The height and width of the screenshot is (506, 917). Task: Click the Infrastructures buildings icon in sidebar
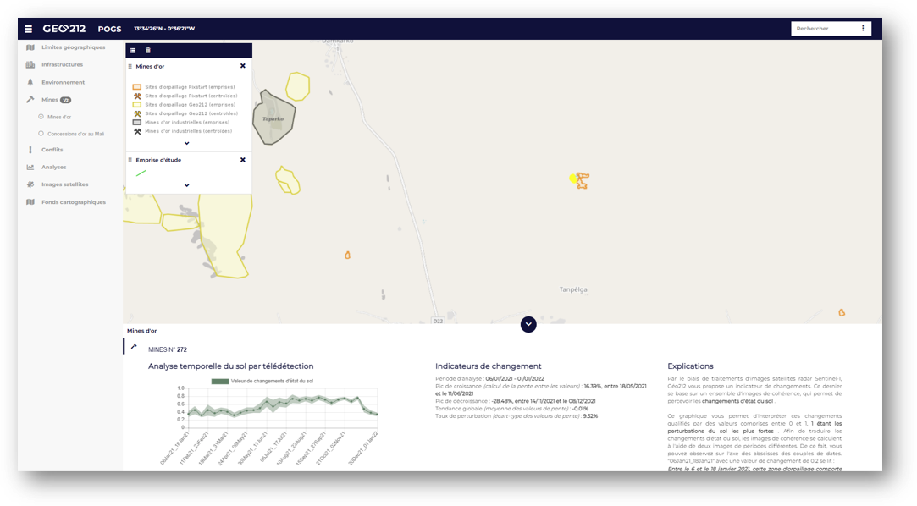click(30, 65)
